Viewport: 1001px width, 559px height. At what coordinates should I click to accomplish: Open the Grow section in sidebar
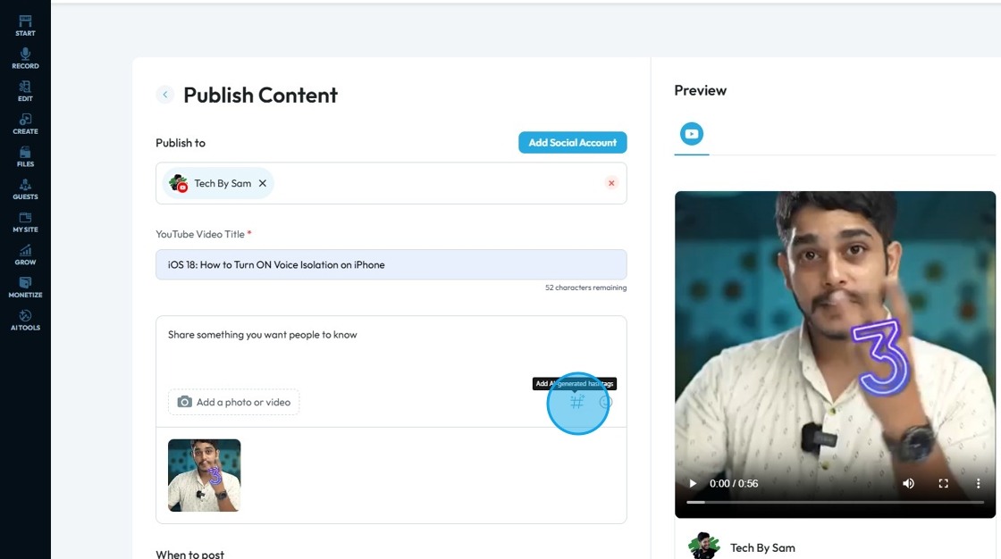click(26, 254)
